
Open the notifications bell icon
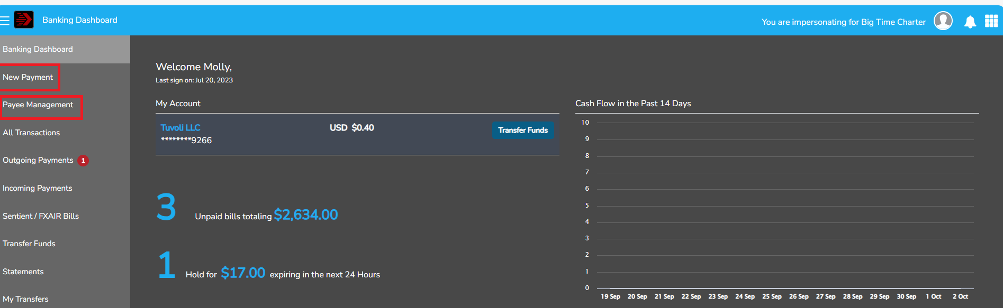click(x=970, y=22)
